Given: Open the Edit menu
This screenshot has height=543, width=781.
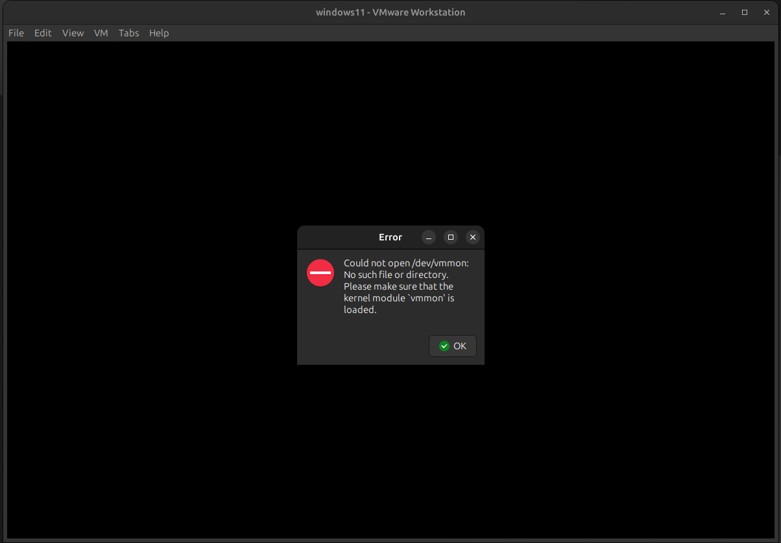Looking at the screenshot, I should click(43, 33).
